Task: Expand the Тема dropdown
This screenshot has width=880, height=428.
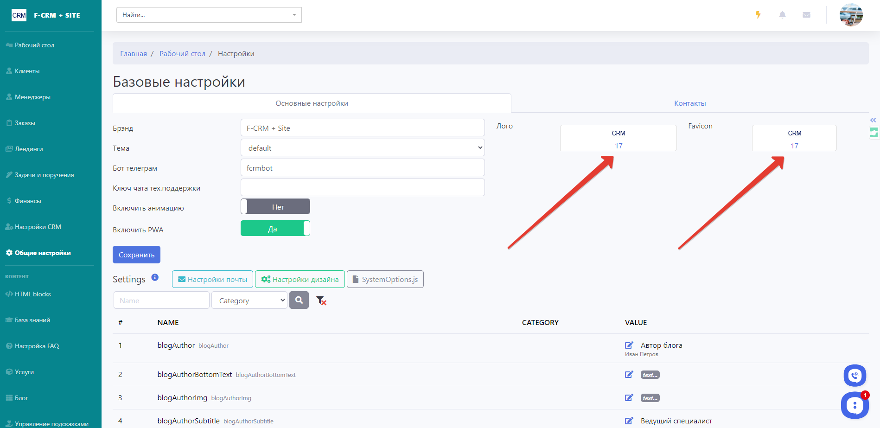Action: coord(363,148)
